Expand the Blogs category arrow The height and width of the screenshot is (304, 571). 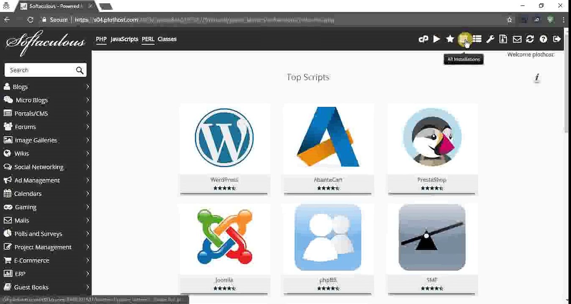(88, 87)
